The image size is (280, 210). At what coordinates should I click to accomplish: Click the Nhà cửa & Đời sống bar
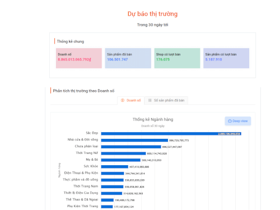(x=134, y=141)
